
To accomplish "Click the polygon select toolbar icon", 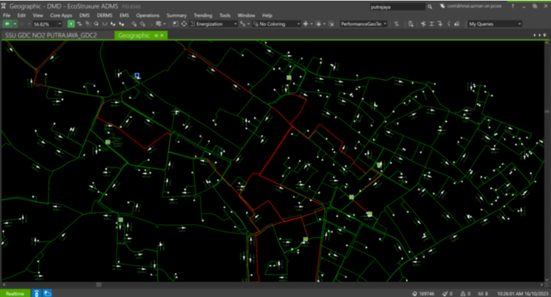I will click(96, 24).
